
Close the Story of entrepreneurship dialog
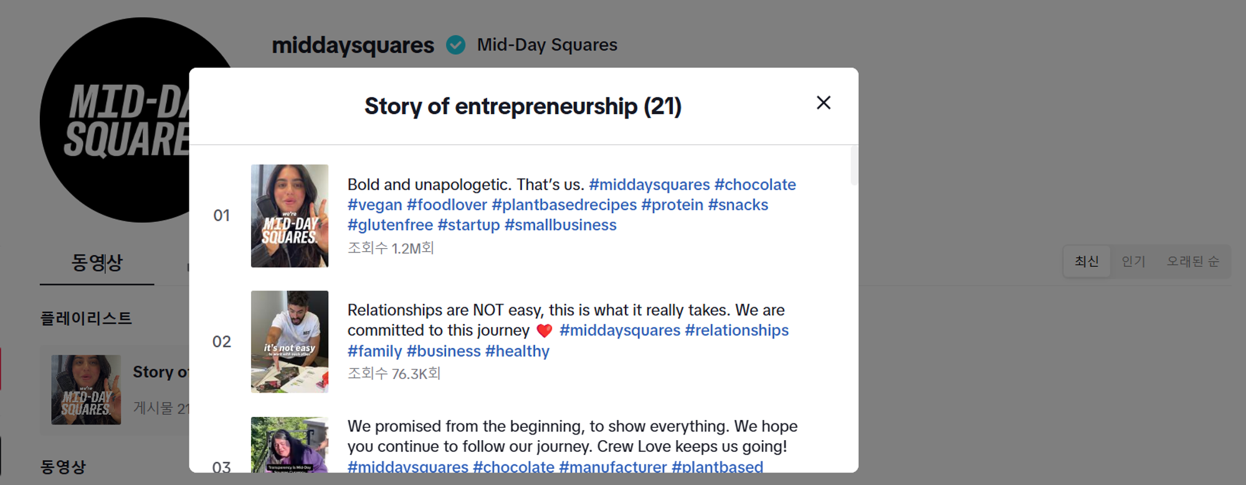coord(823,103)
